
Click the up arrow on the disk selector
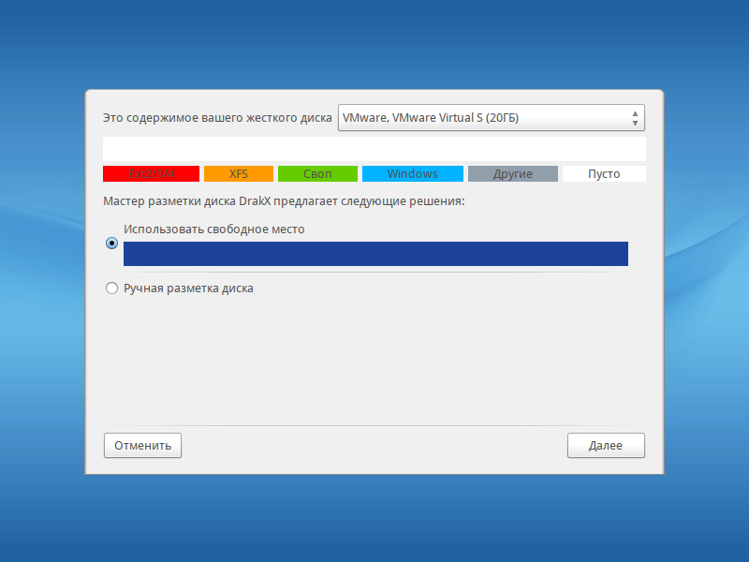point(635,112)
